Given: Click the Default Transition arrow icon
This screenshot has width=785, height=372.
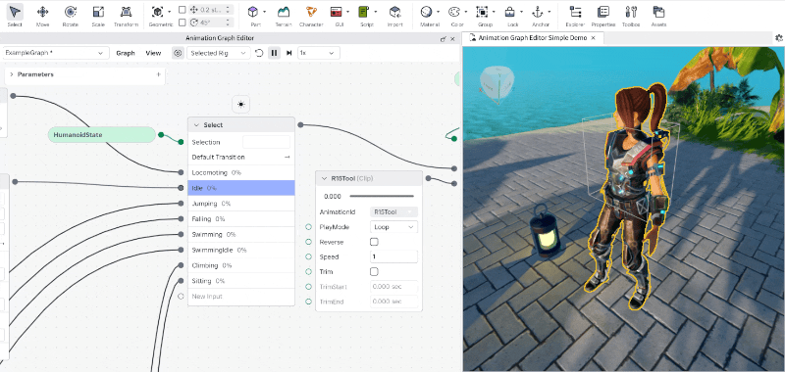Looking at the screenshot, I should [x=288, y=158].
